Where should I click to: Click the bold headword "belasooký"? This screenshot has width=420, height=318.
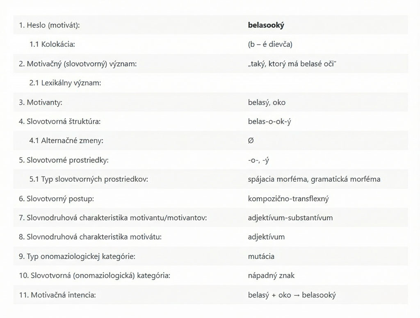point(266,25)
